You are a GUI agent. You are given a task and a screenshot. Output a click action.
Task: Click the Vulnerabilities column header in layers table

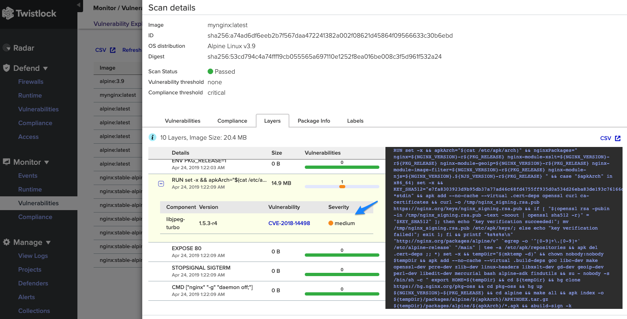[323, 153]
